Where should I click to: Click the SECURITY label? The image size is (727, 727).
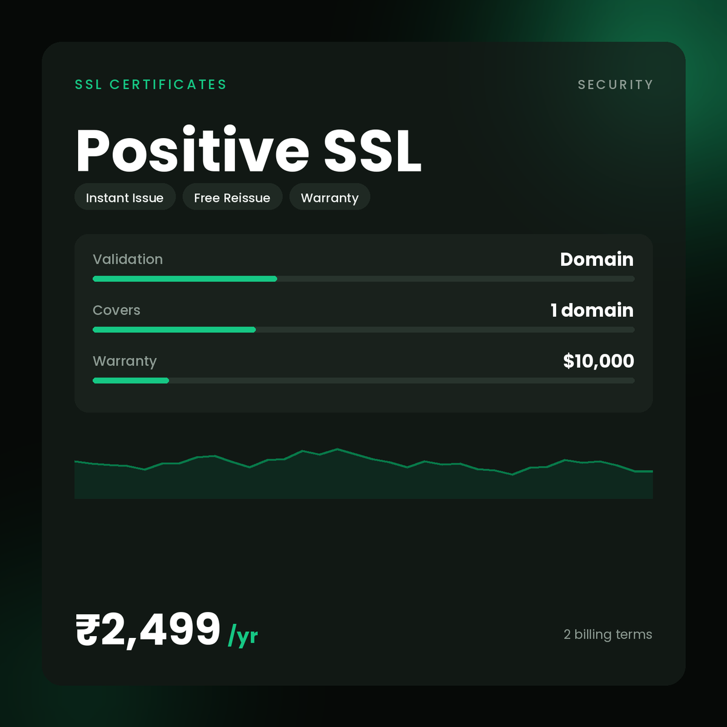[616, 85]
